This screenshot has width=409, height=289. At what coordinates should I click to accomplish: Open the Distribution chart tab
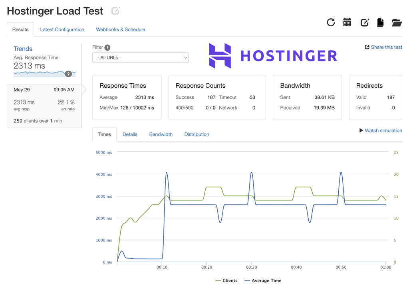click(x=197, y=134)
